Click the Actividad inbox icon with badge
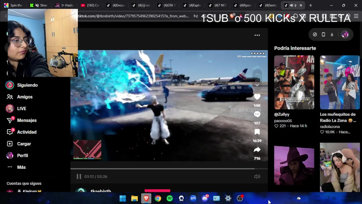This screenshot has width=362, height=204. tap(10, 132)
